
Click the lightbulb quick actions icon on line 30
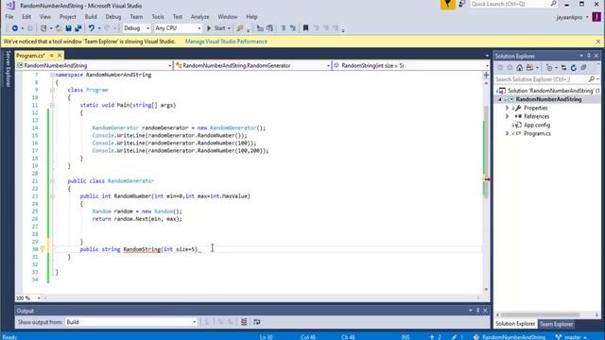43,249
